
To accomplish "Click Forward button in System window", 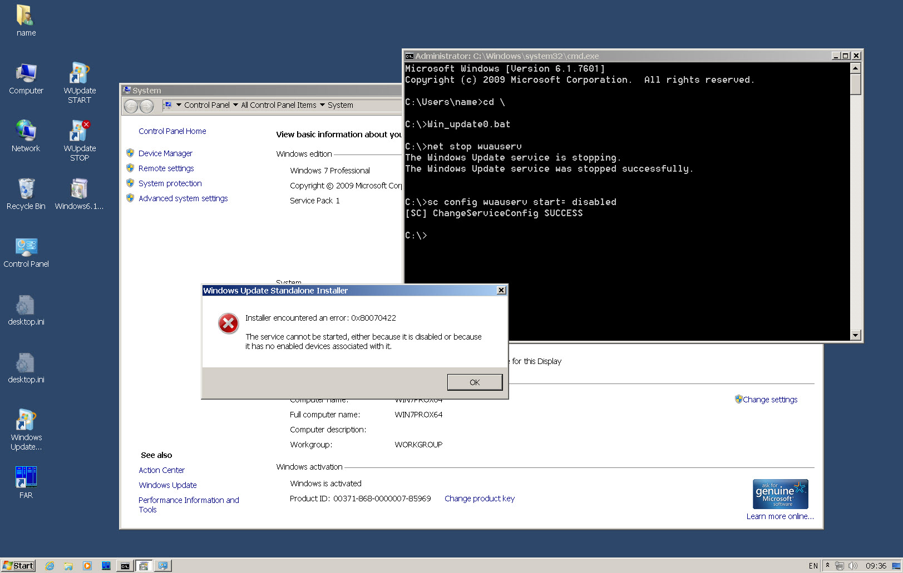I will [x=146, y=106].
